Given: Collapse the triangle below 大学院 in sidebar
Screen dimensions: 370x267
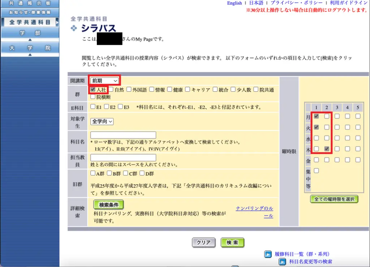Looking at the screenshot, I should click(30, 55).
